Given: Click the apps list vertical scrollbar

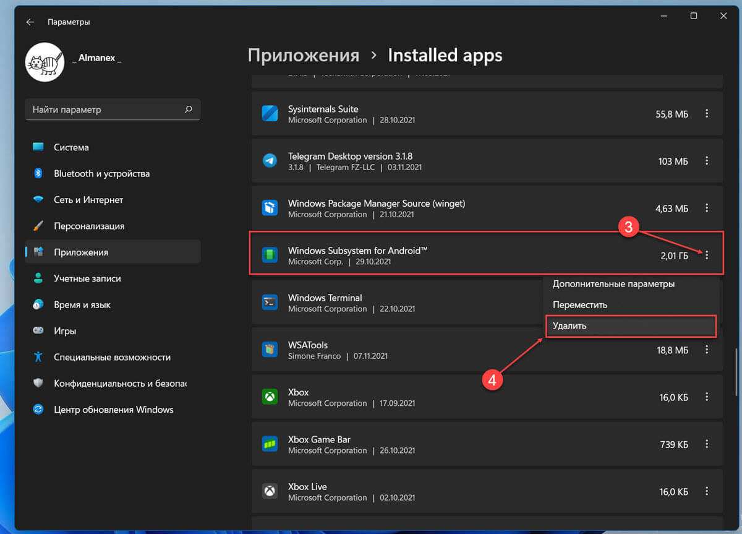Looking at the screenshot, I should pos(736,372).
